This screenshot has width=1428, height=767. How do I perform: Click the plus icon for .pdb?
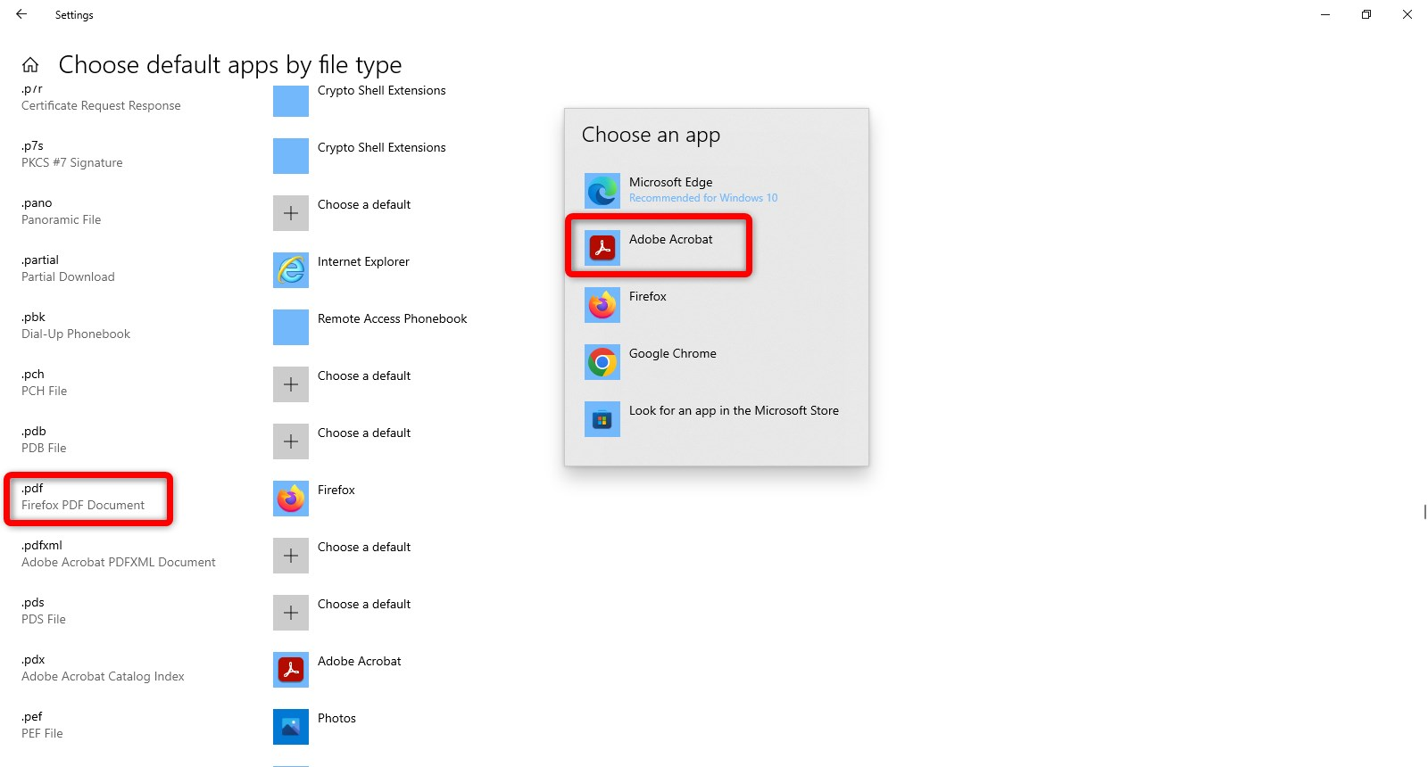tap(291, 441)
